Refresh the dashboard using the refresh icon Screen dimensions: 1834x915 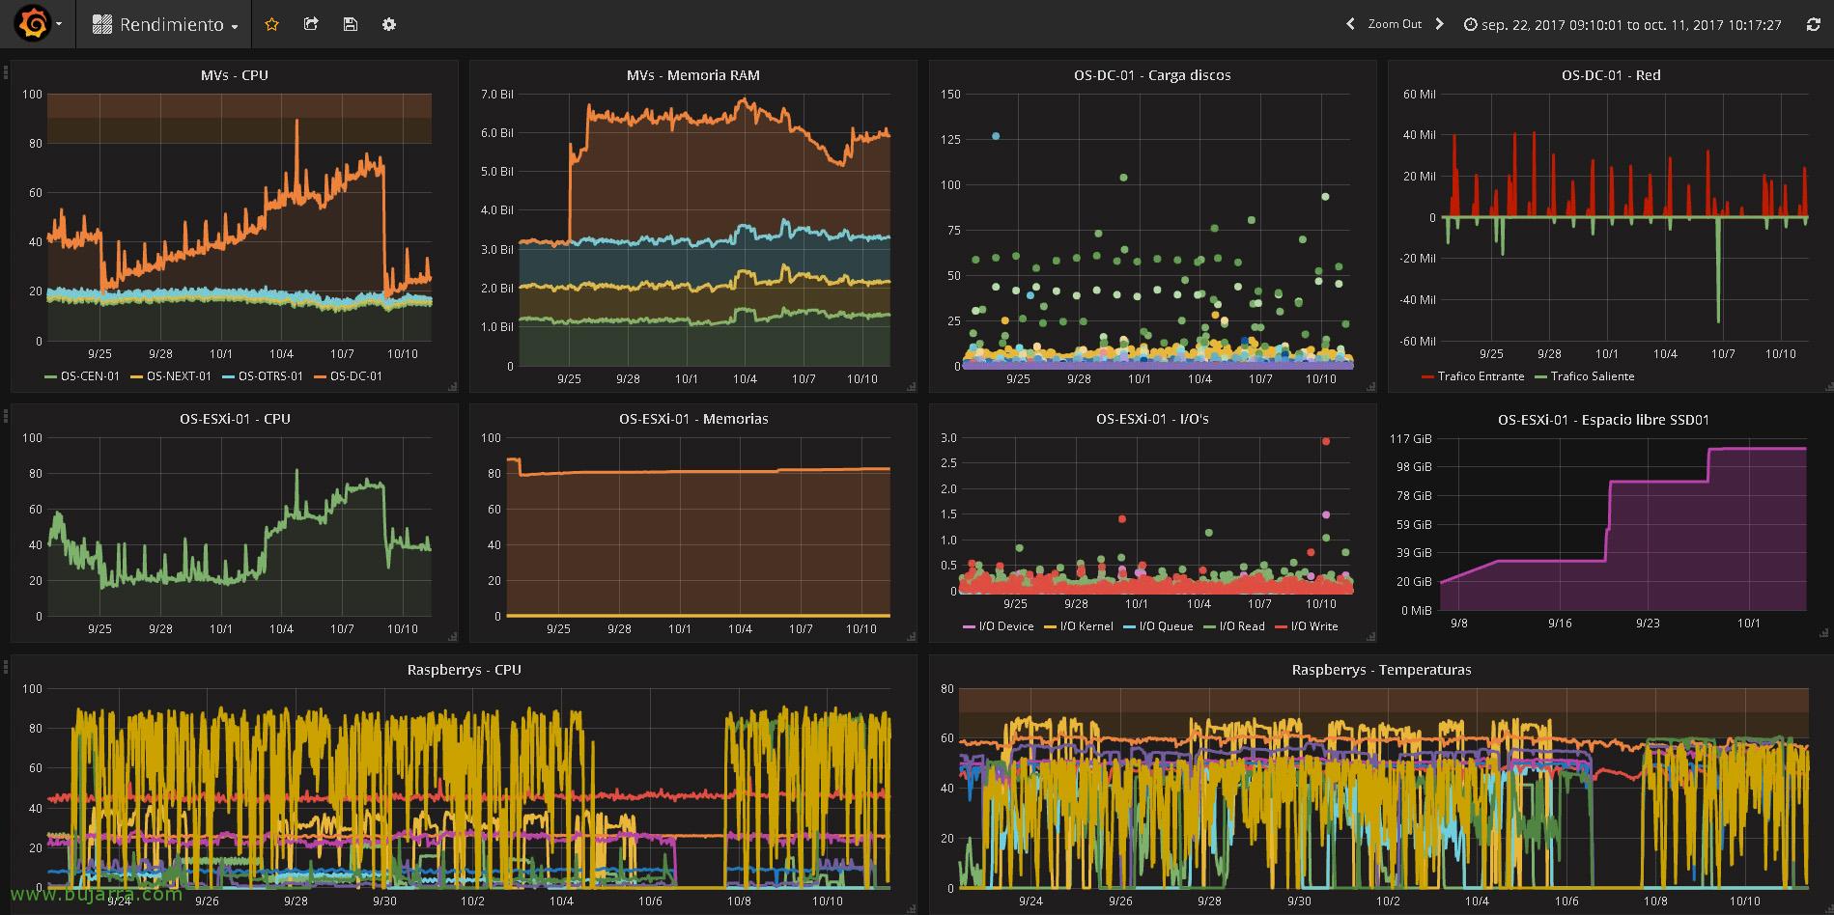click(x=1813, y=25)
